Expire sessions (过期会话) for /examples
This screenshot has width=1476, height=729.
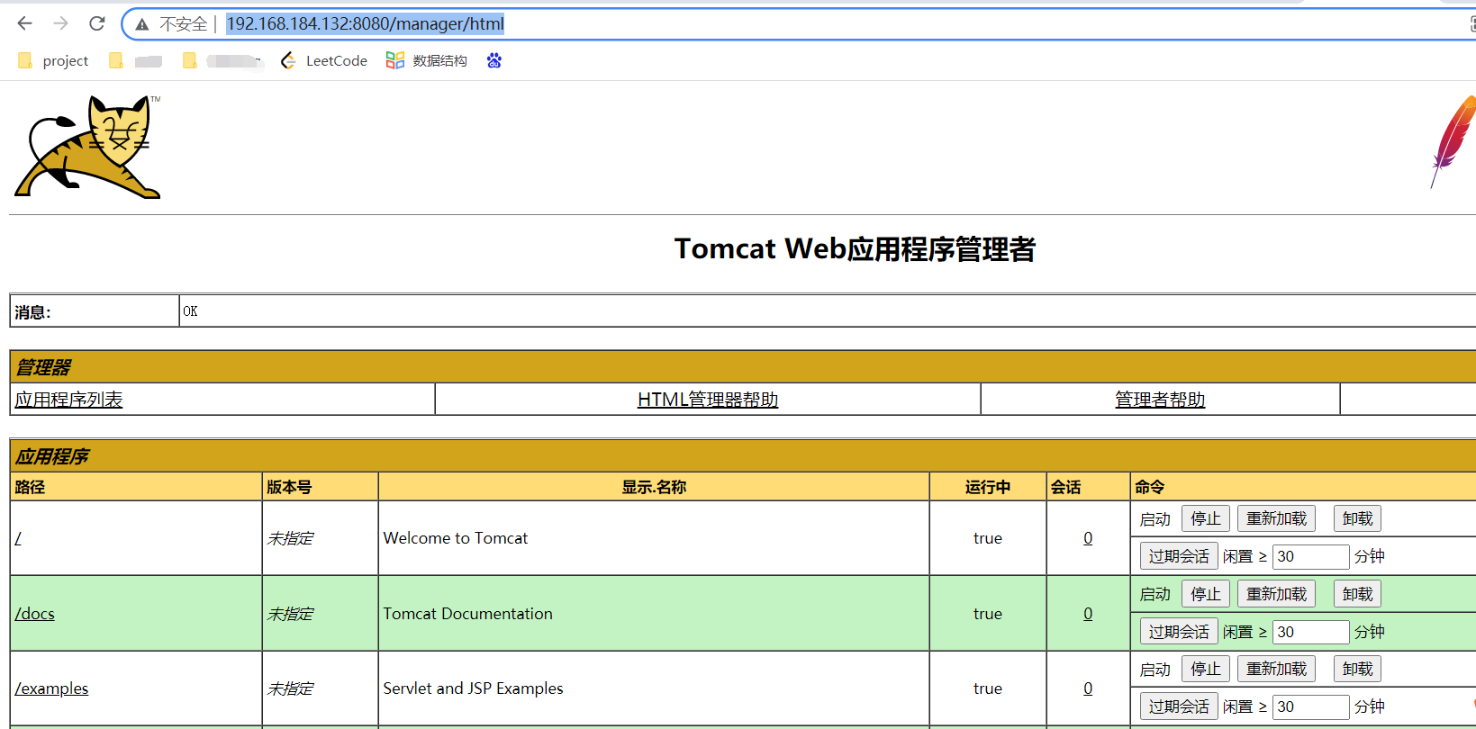[x=1179, y=706]
